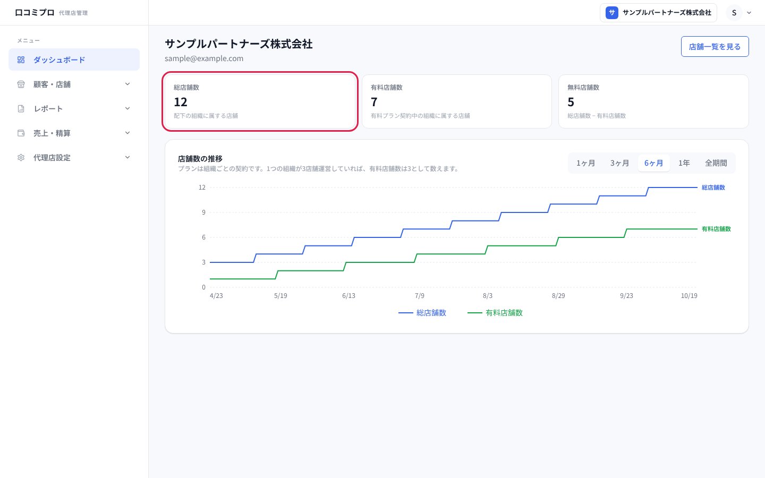
Task: Expand the 代理店設定 menu chevron
Action: point(127,157)
